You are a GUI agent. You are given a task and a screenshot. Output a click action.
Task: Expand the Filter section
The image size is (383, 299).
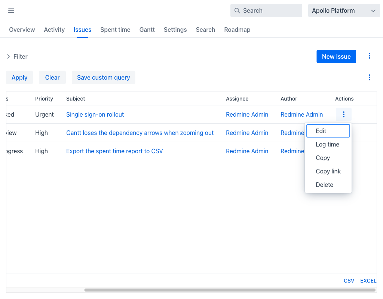point(17,56)
